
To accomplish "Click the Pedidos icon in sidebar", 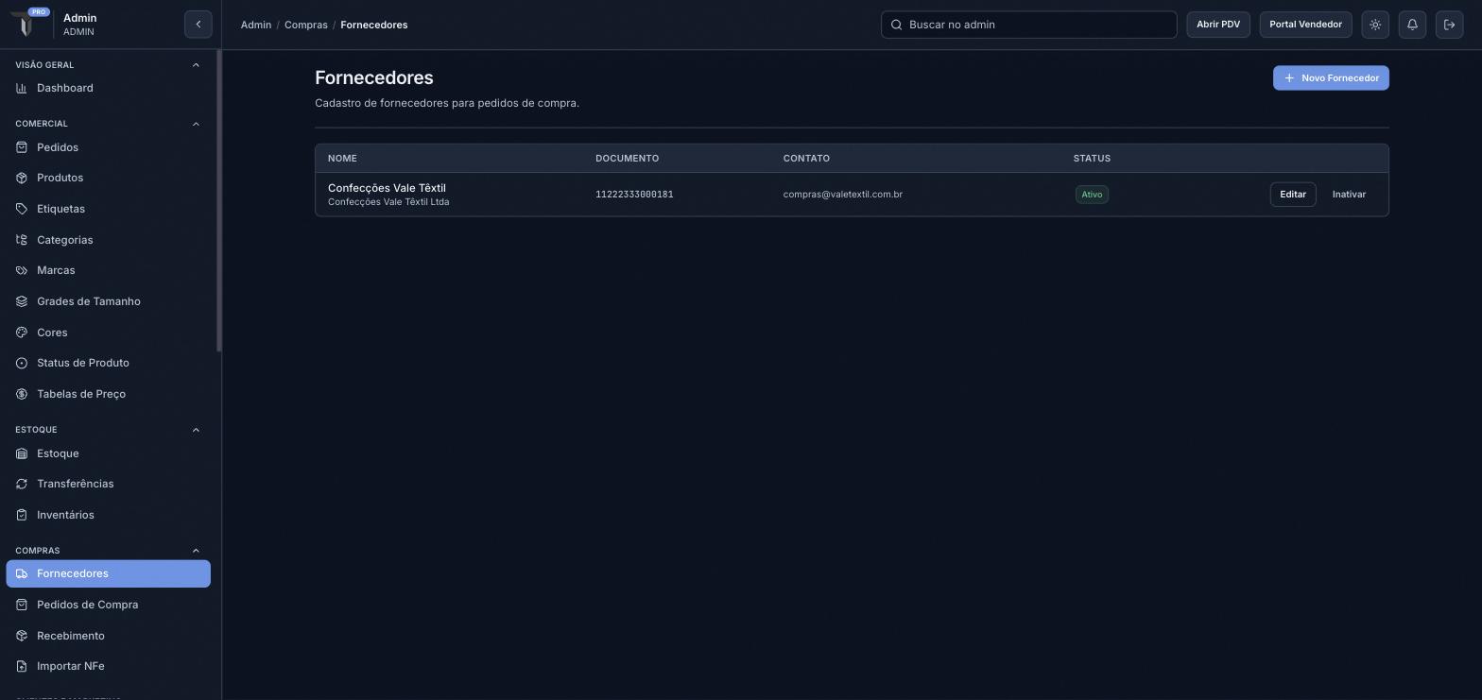I will [x=22, y=147].
